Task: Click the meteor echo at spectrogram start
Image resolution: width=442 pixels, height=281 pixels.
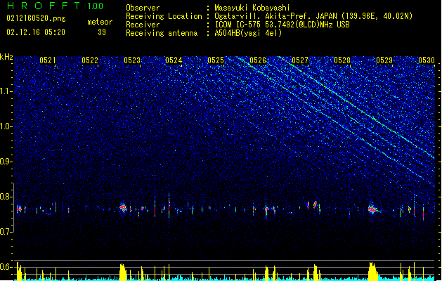Action: tap(19, 209)
